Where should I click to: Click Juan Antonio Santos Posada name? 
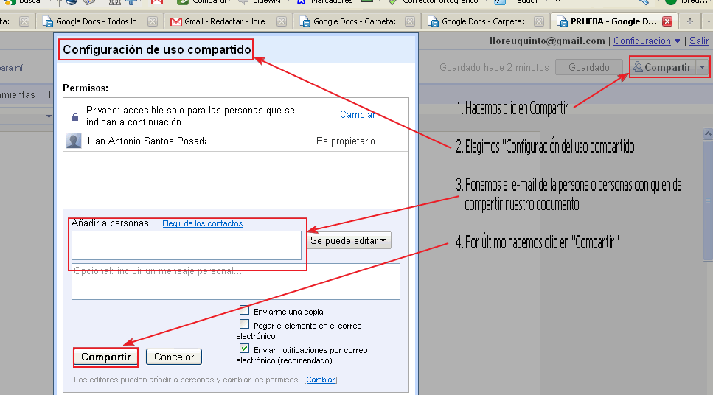click(x=145, y=141)
